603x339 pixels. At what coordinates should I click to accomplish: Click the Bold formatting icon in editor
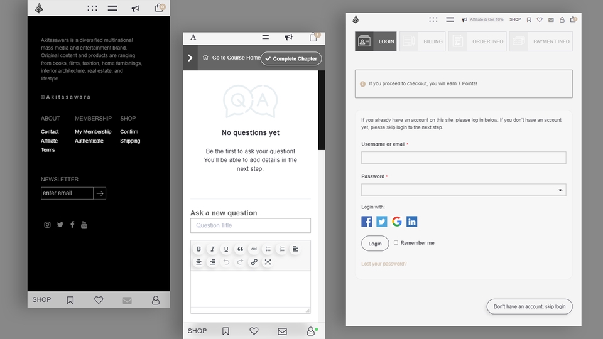(x=199, y=249)
